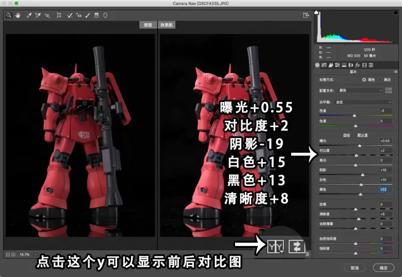Open the profile browser grid icon

tap(389, 91)
